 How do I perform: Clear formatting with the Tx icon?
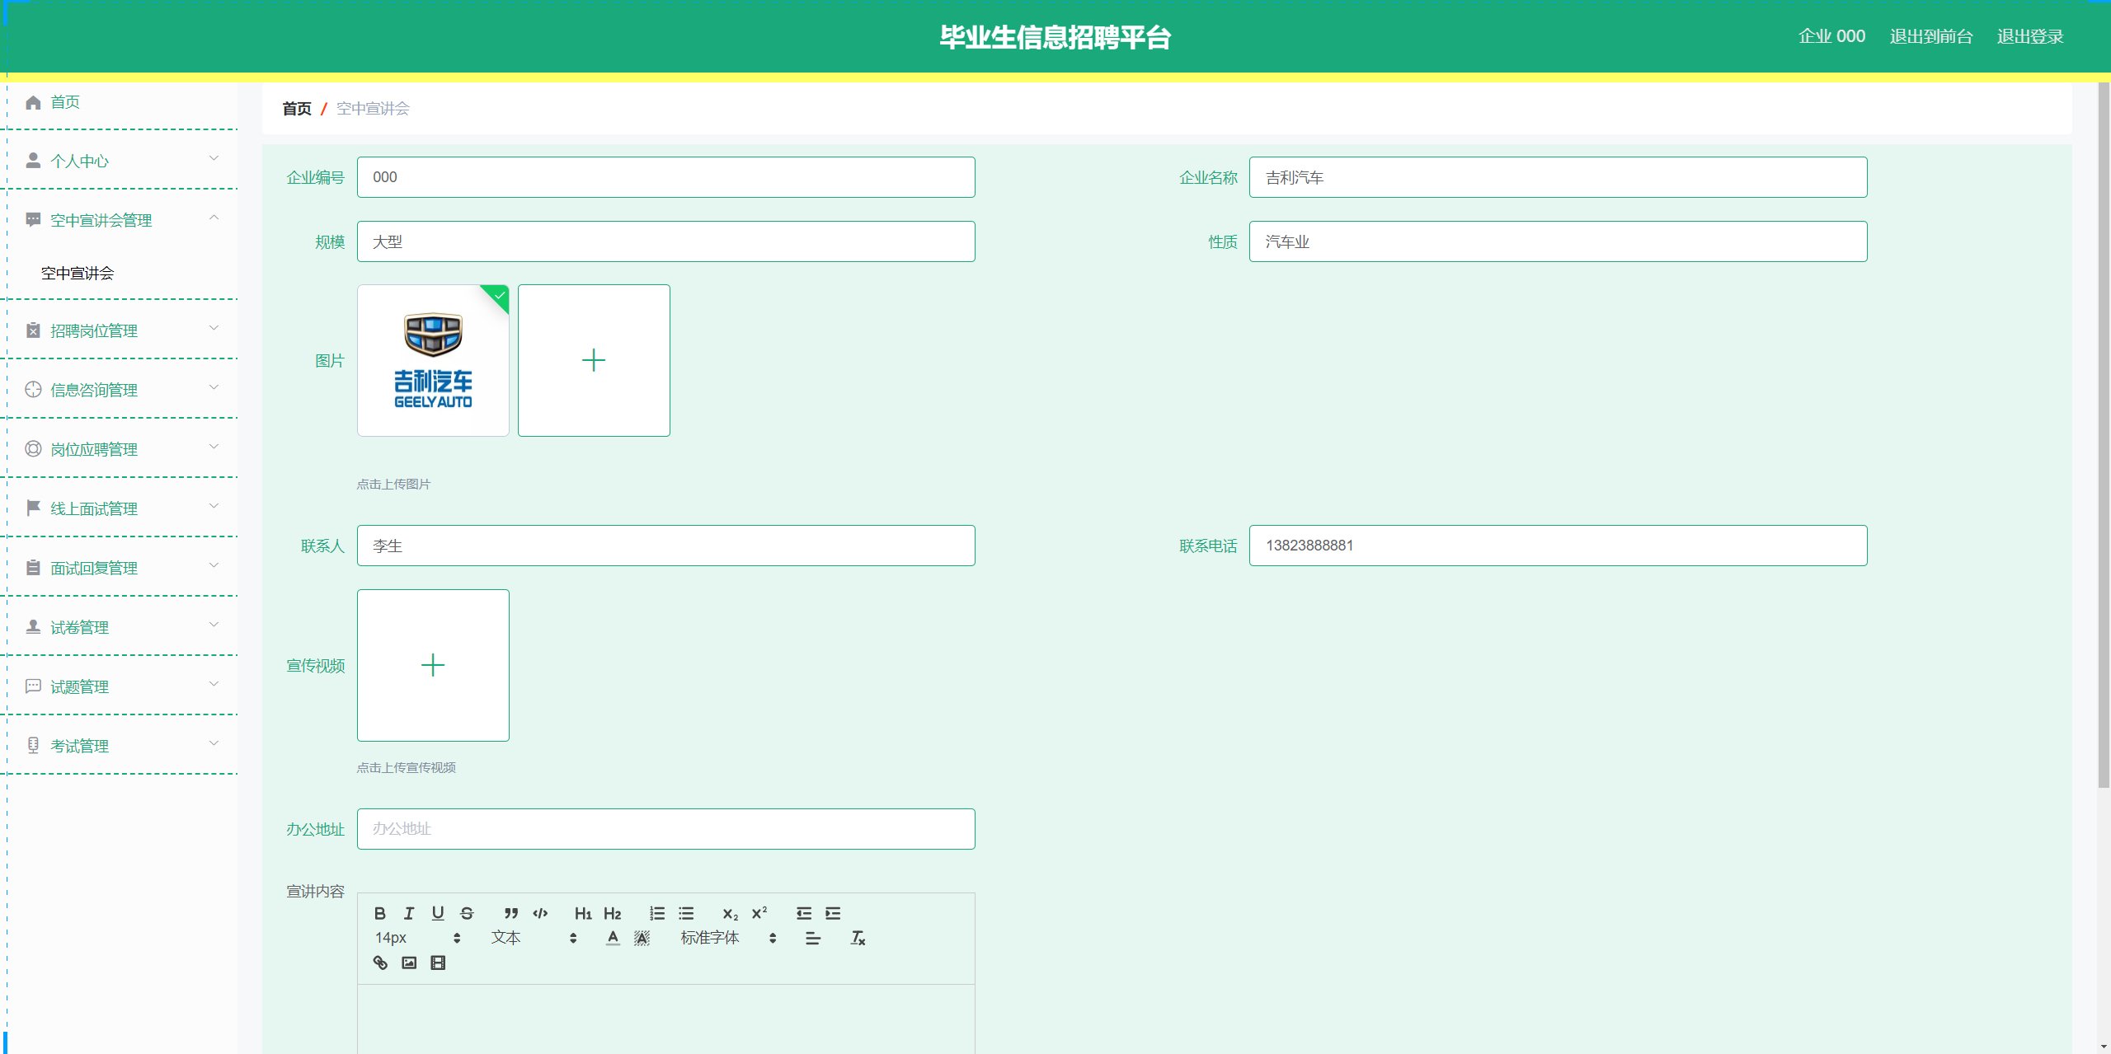(x=858, y=938)
